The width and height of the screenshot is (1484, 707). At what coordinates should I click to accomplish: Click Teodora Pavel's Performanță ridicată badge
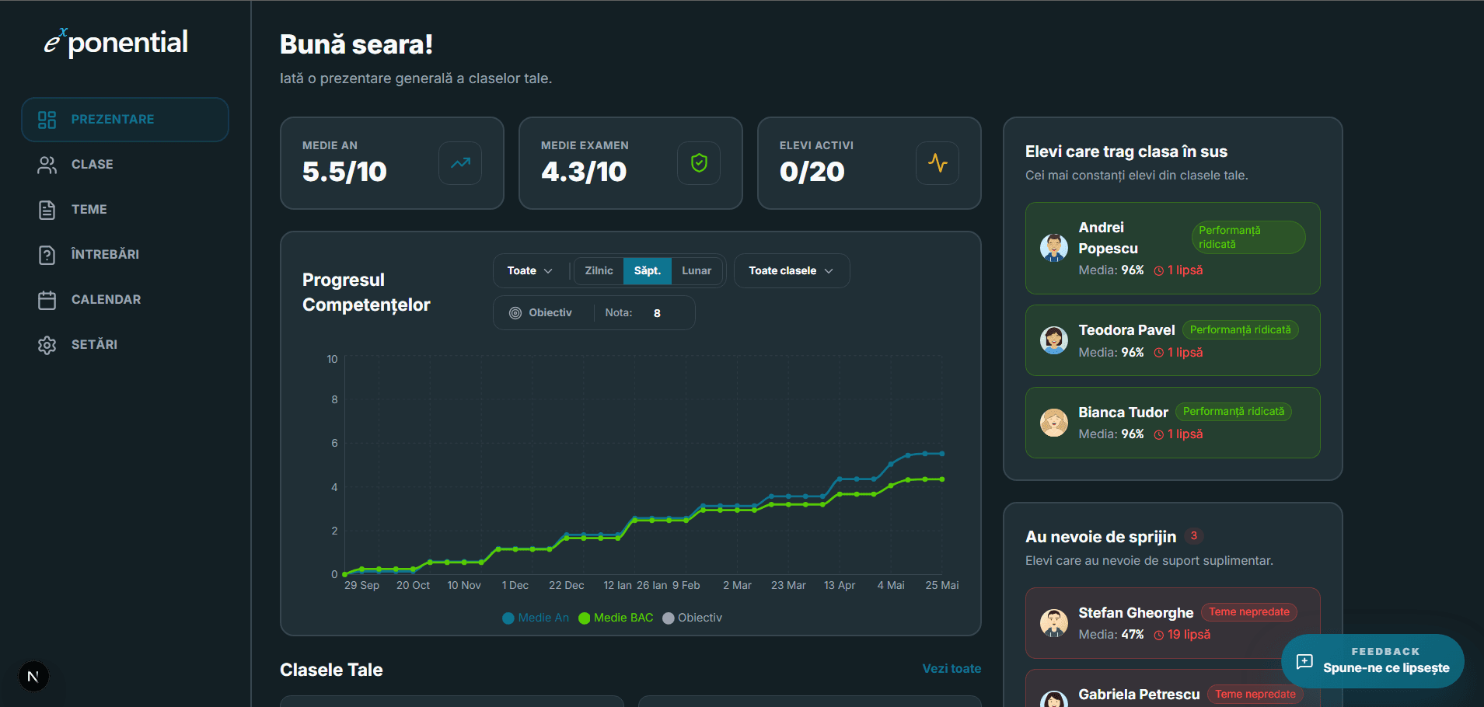click(x=1241, y=330)
